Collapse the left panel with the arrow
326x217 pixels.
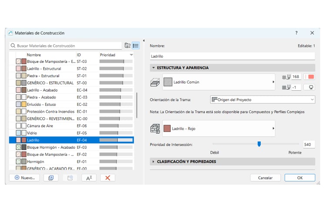pyautogui.click(x=144, y=41)
